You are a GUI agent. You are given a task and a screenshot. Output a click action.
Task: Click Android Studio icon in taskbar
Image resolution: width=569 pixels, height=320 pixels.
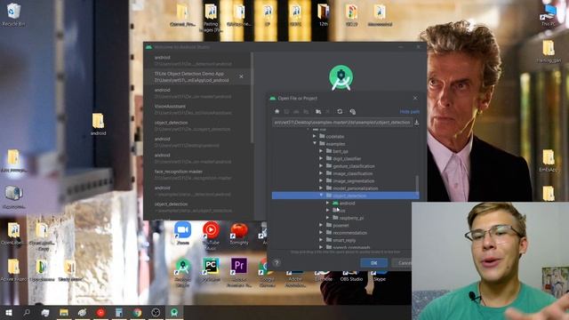174,312
